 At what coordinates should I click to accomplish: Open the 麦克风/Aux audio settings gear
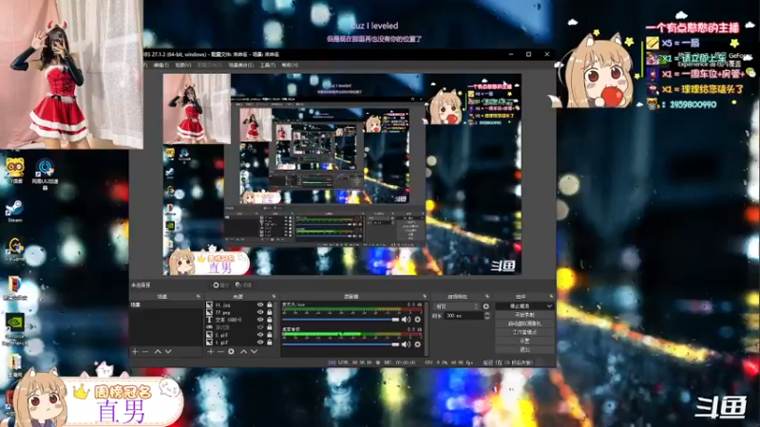tap(417, 320)
